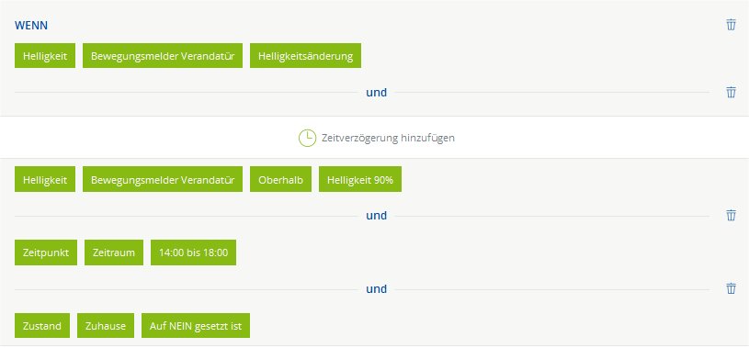Adjust the Helligkeit 90% value tag
This screenshot has width=749, height=348.
(x=360, y=179)
